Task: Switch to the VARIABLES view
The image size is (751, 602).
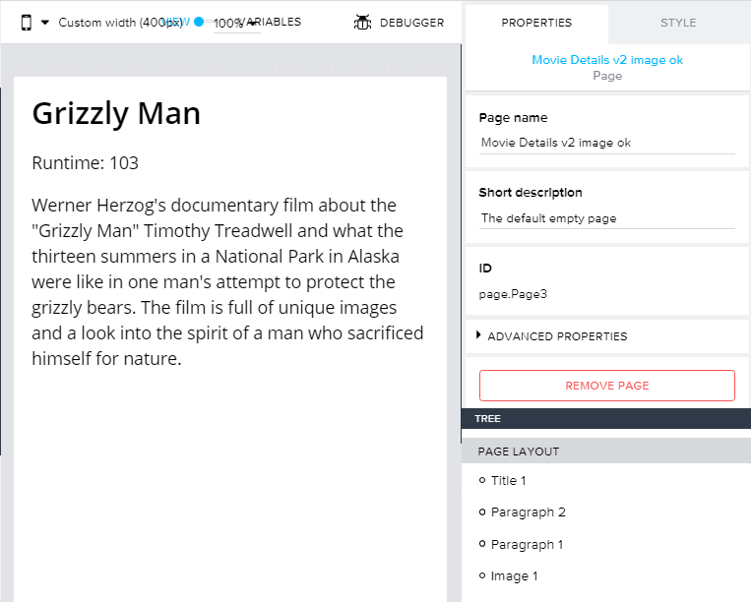Action: pyautogui.click(x=271, y=22)
